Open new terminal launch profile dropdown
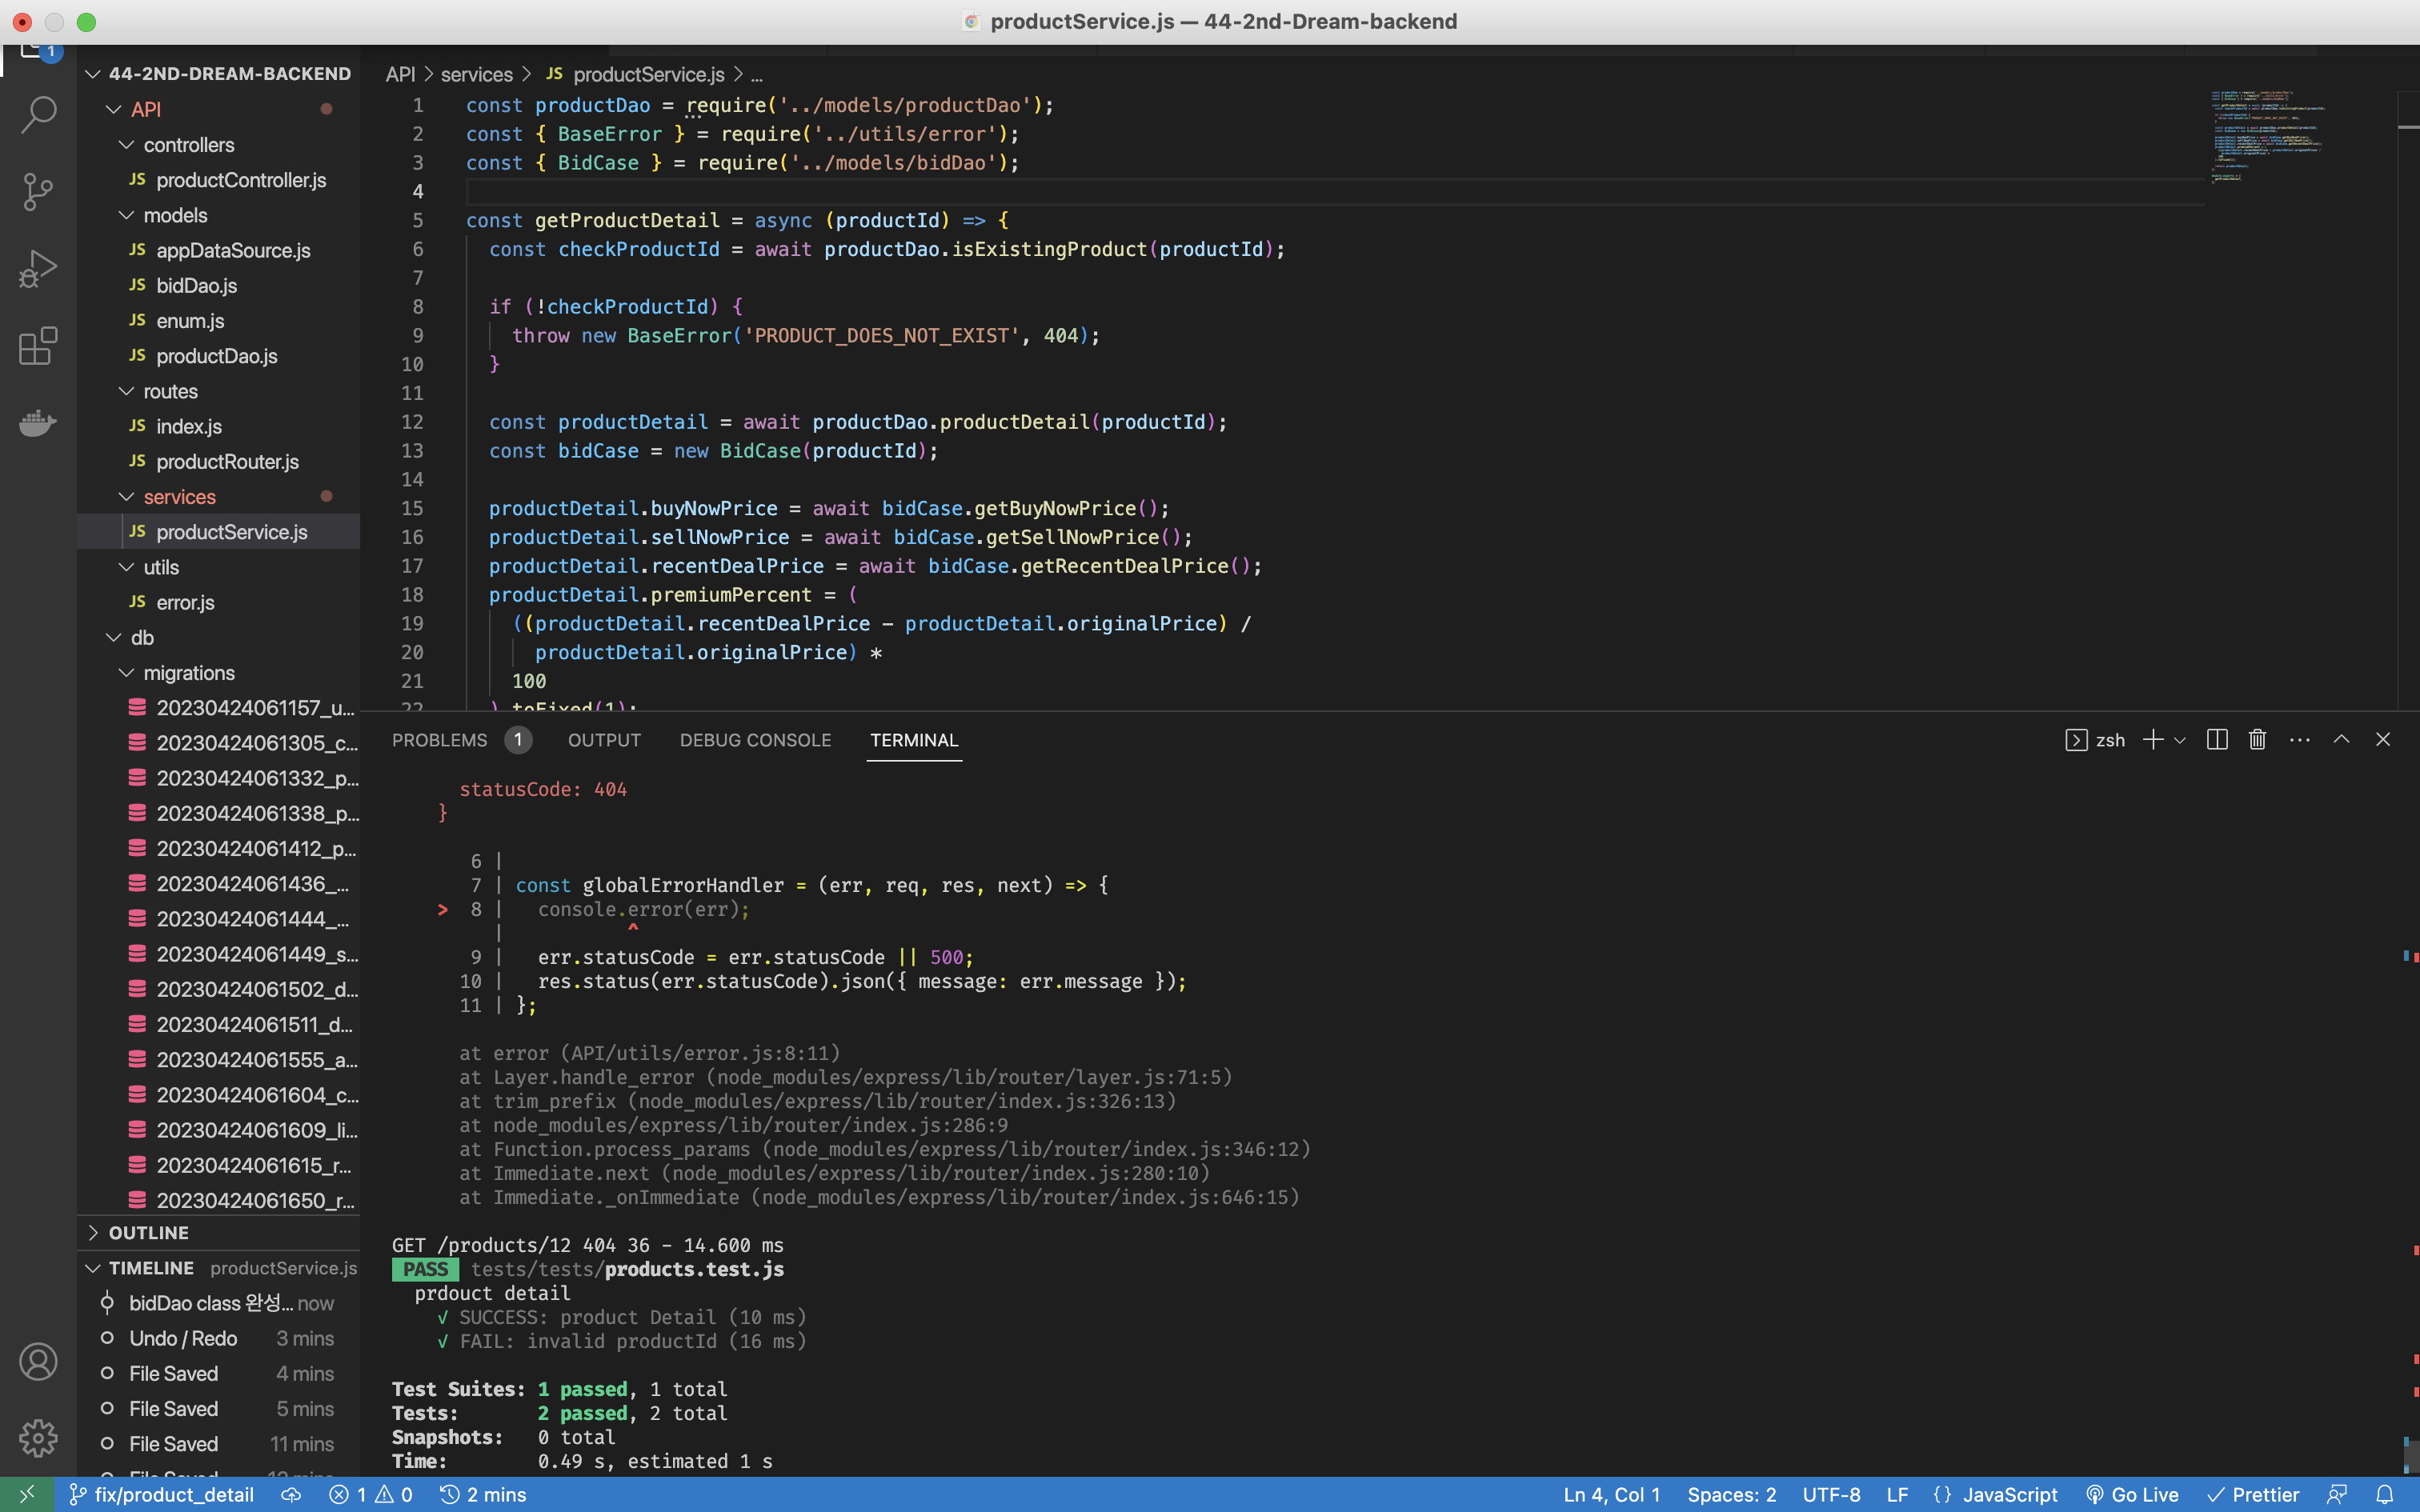Image resolution: width=2420 pixels, height=1512 pixels. (x=2180, y=741)
